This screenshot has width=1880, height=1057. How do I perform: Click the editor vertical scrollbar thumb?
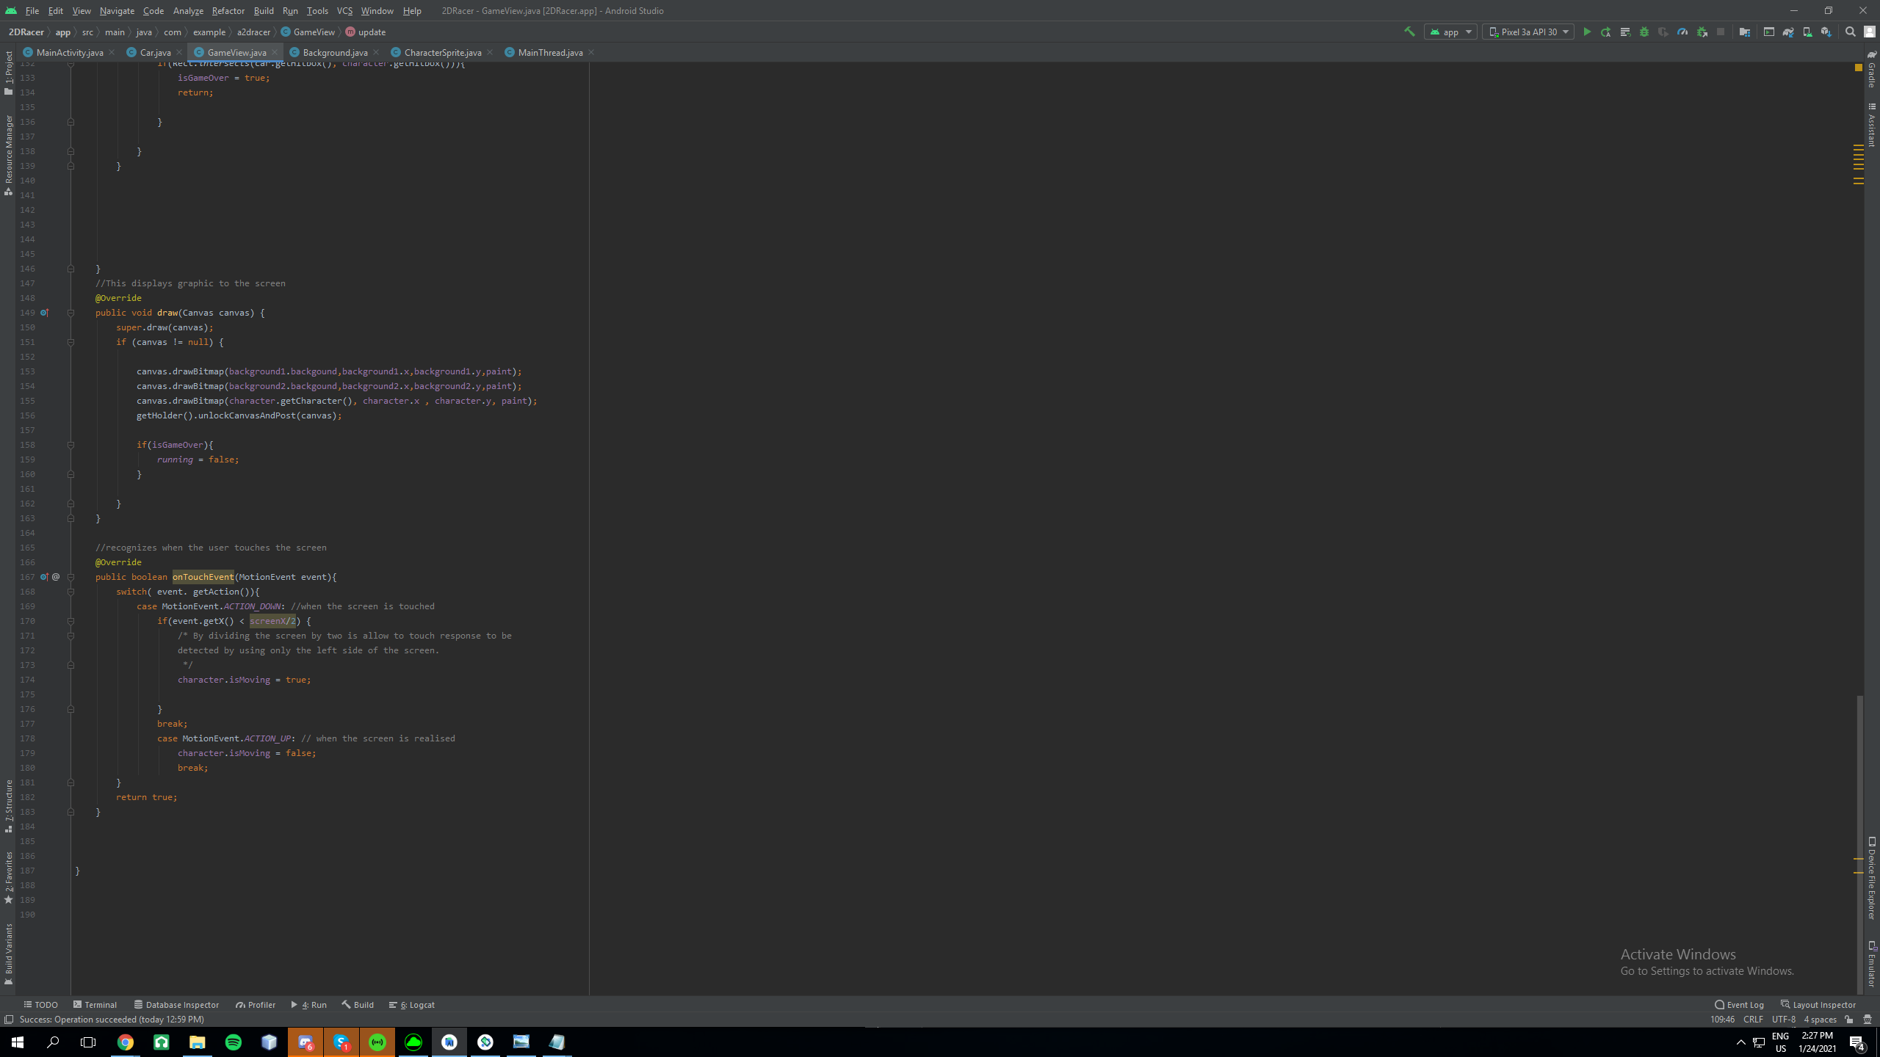(1859, 844)
